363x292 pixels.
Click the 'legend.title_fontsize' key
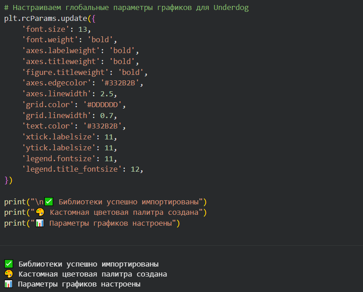coord(71,169)
